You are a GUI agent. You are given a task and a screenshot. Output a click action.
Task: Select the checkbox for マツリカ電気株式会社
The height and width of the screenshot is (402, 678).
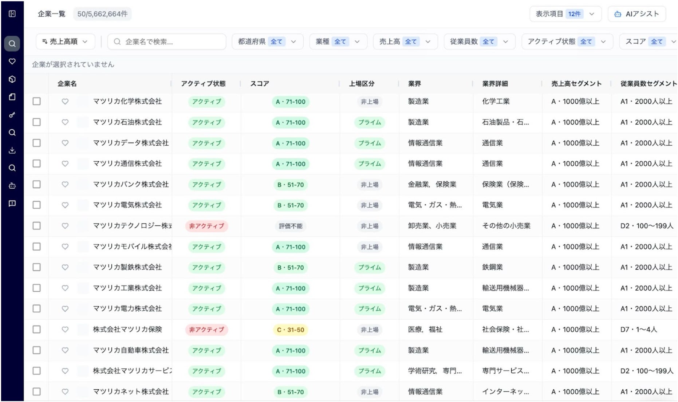[37, 205]
